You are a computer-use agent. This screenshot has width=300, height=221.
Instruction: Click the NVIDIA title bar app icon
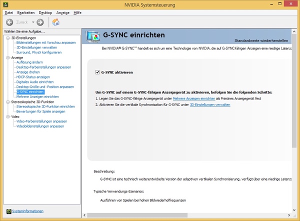(5, 4)
